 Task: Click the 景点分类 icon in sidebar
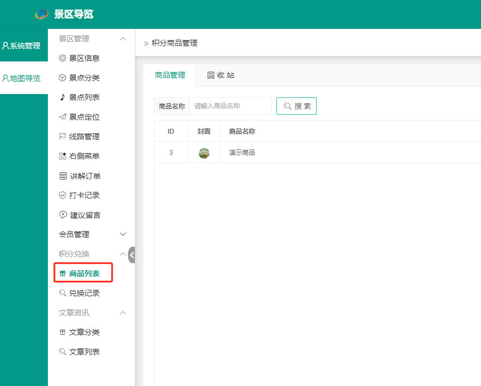[x=63, y=78]
